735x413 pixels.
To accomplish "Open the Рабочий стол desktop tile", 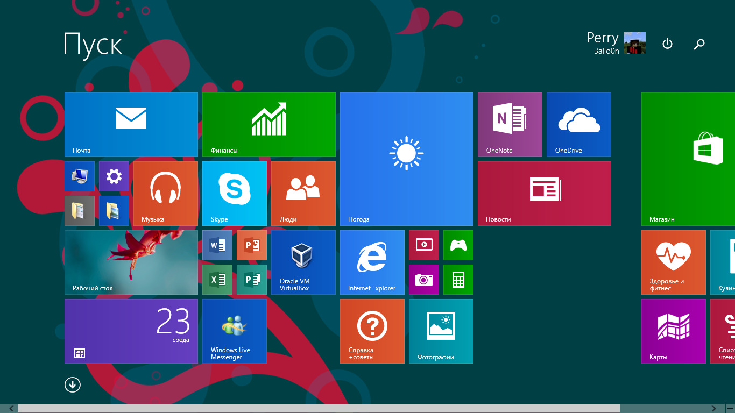I will coord(131,262).
